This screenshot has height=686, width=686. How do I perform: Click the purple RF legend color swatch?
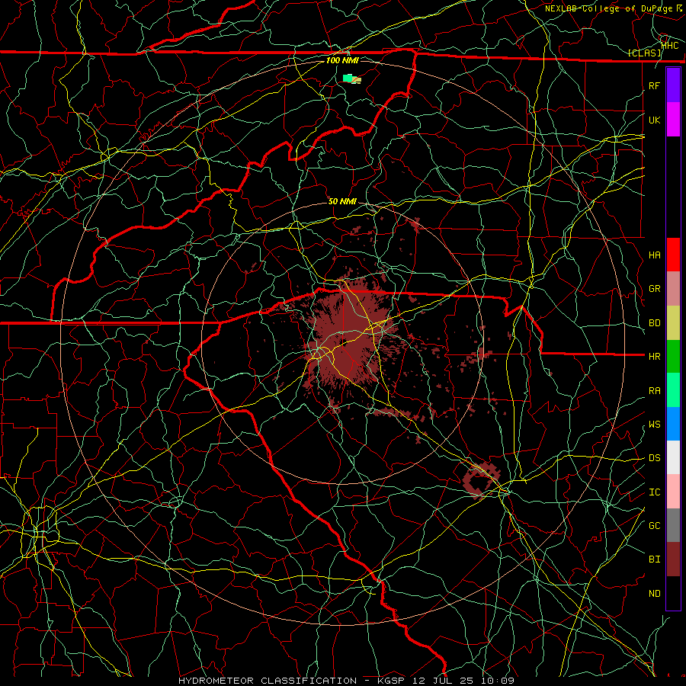pyautogui.click(x=673, y=85)
